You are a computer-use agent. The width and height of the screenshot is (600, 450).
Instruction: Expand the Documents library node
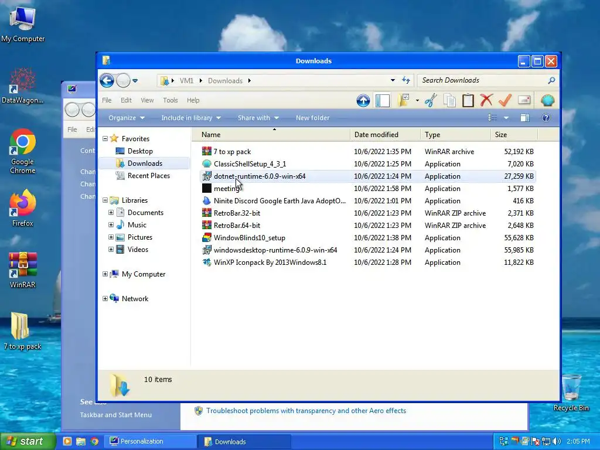(x=111, y=212)
